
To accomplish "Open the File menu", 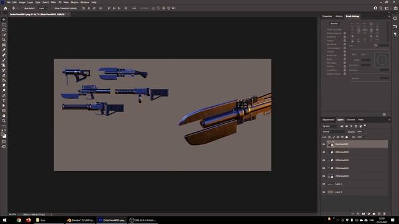I will coord(8,2).
